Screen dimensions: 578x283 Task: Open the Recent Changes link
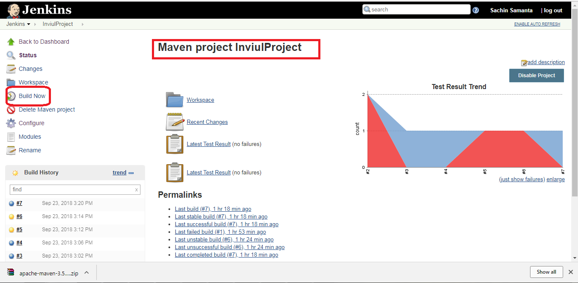point(207,122)
